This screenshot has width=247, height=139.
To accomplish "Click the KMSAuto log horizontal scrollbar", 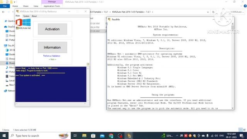I will [51, 103].
